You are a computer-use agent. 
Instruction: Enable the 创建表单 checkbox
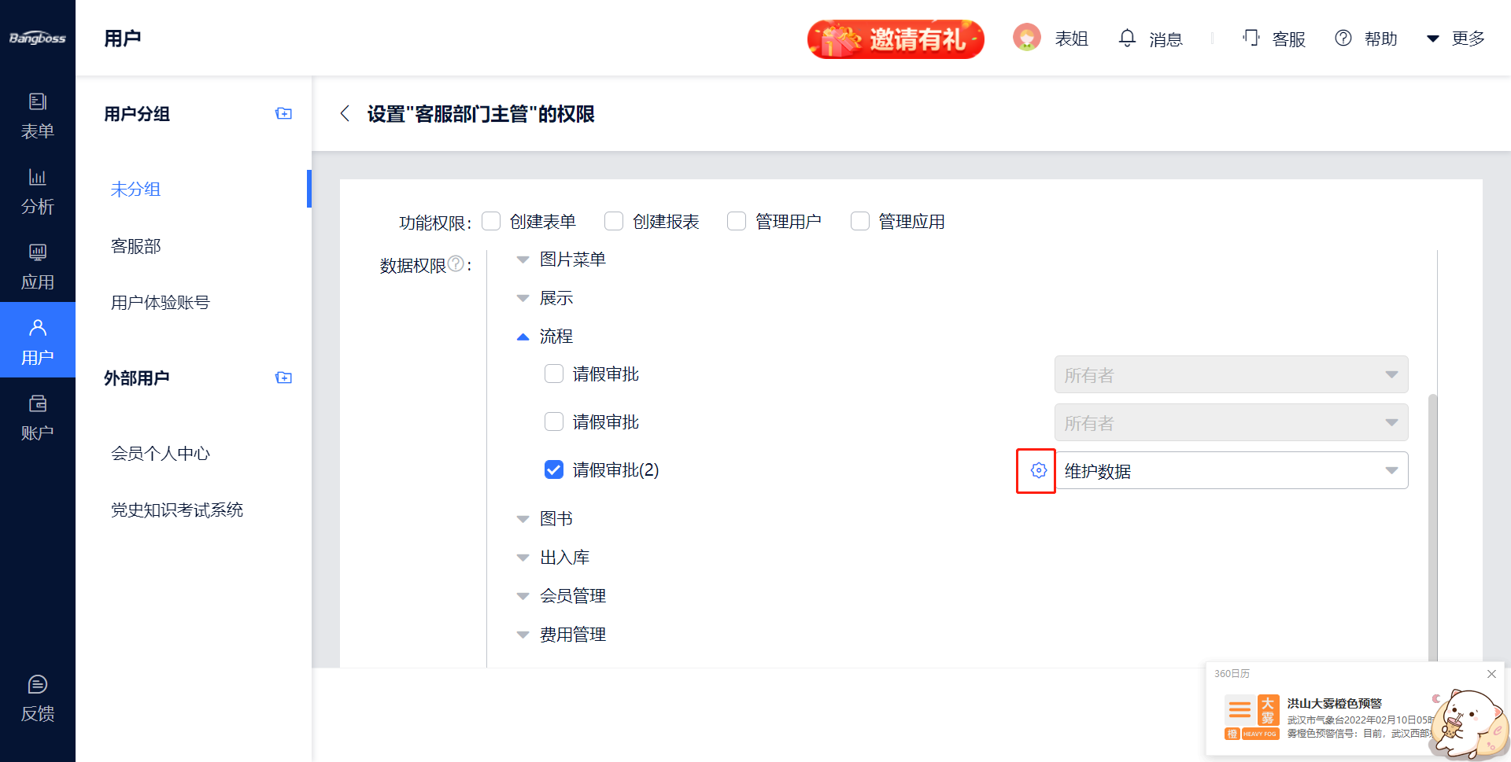point(491,222)
